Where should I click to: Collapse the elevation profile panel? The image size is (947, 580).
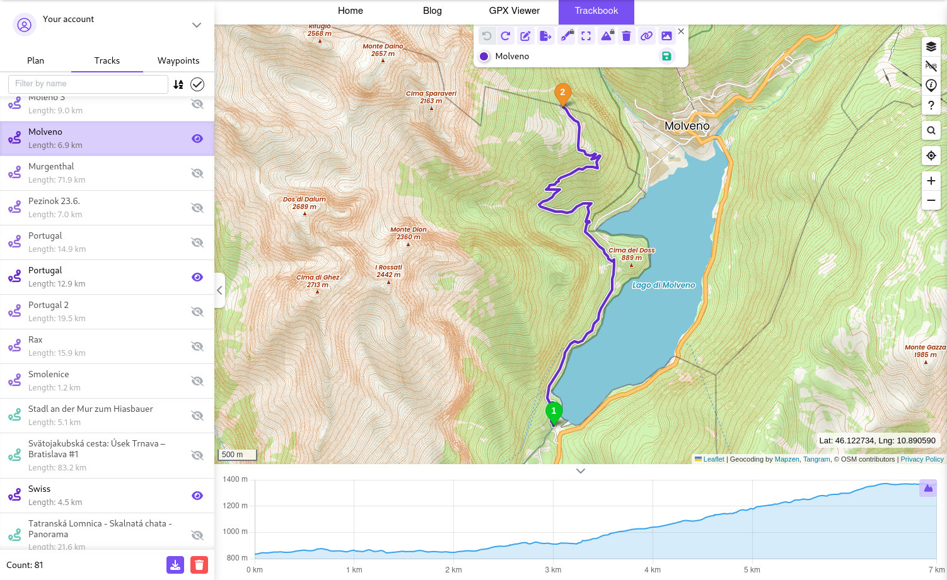coord(581,471)
